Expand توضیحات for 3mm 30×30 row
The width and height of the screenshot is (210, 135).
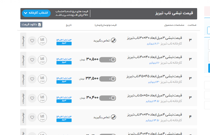click(x=23, y=41)
